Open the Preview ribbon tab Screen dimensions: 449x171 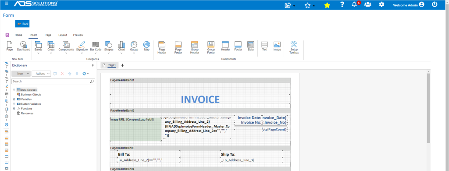(x=78, y=35)
